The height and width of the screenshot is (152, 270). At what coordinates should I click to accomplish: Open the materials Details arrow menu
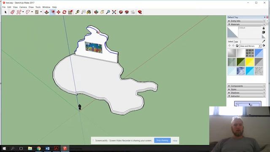(x=264, y=46)
